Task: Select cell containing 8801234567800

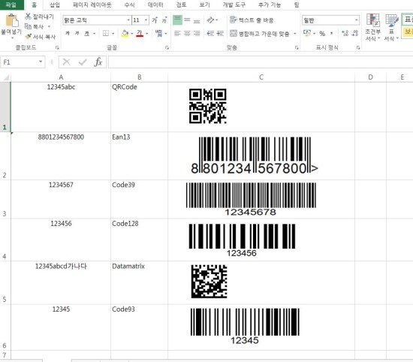Action: click(61, 156)
